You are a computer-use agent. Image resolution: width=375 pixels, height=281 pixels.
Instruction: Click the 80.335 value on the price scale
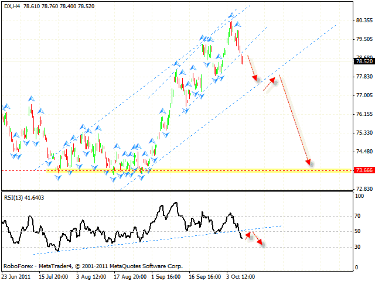pos(364,20)
